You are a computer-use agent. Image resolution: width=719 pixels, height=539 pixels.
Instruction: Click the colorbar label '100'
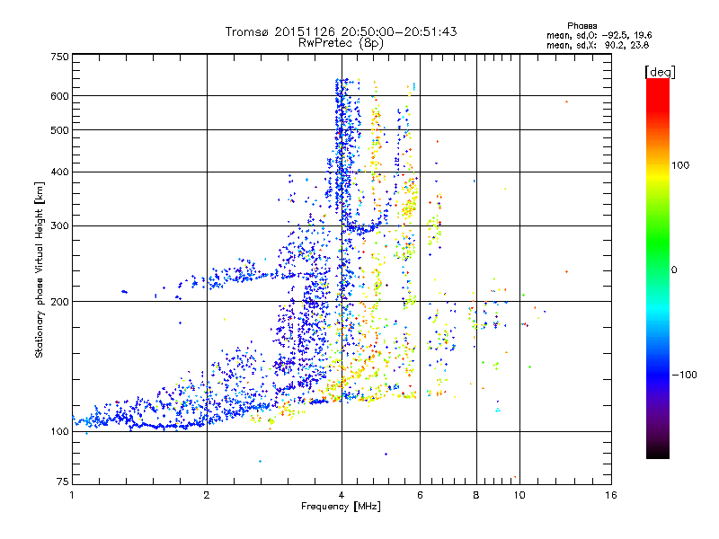680,165
